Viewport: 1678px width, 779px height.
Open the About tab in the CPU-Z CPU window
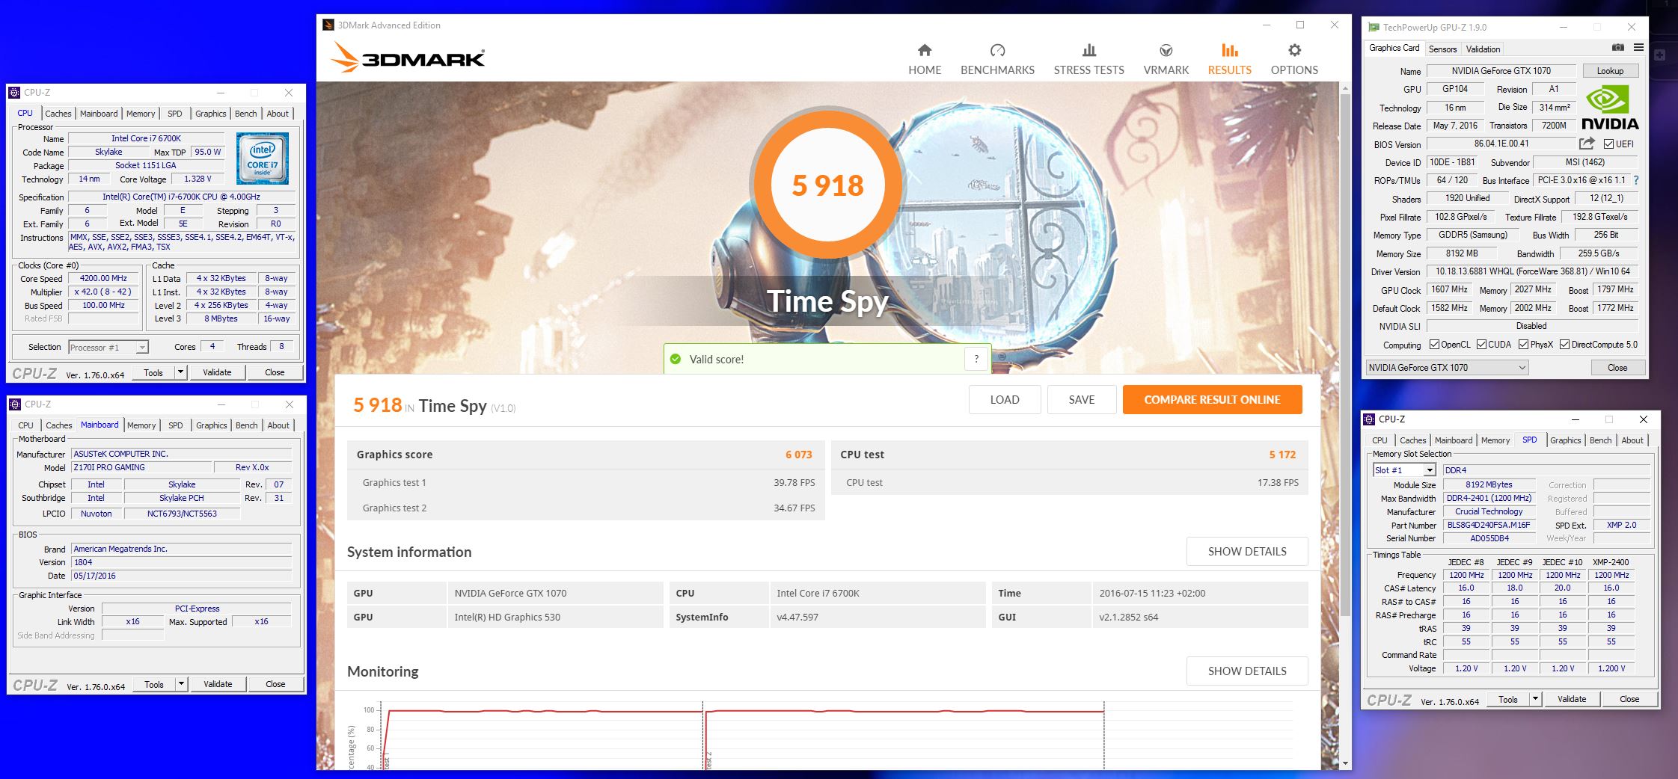(278, 114)
